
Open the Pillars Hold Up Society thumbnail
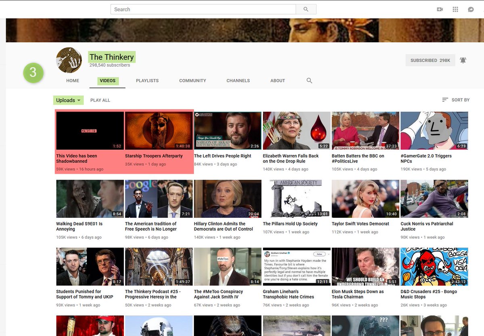click(296, 199)
